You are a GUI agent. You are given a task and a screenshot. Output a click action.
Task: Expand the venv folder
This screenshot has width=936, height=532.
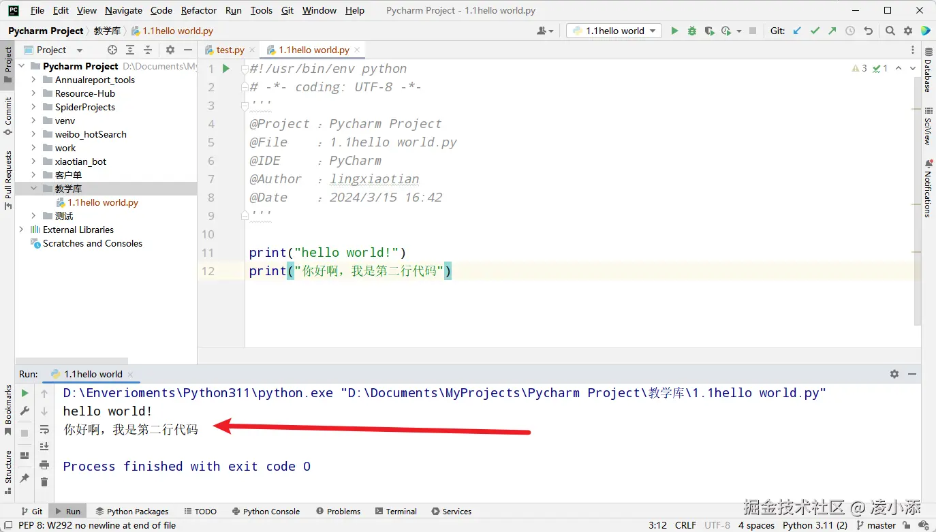(x=33, y=121)
